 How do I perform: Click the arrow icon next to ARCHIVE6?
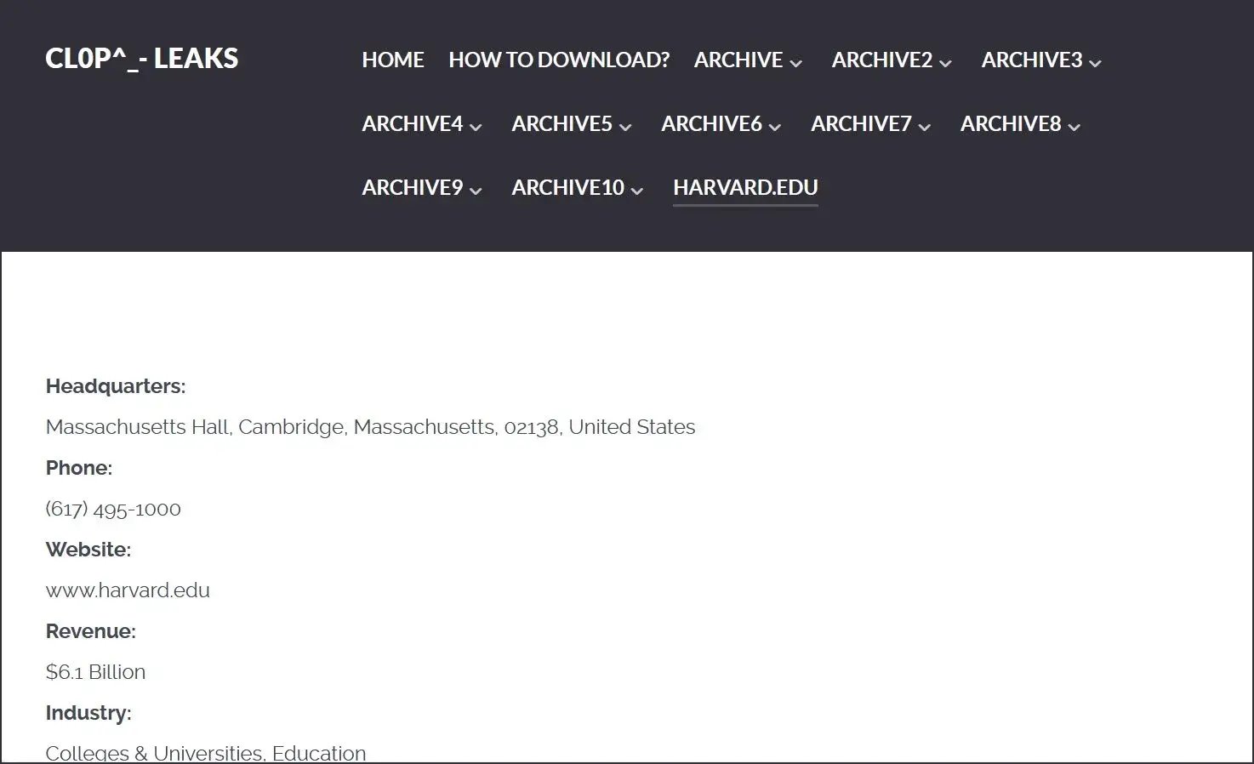775,127
